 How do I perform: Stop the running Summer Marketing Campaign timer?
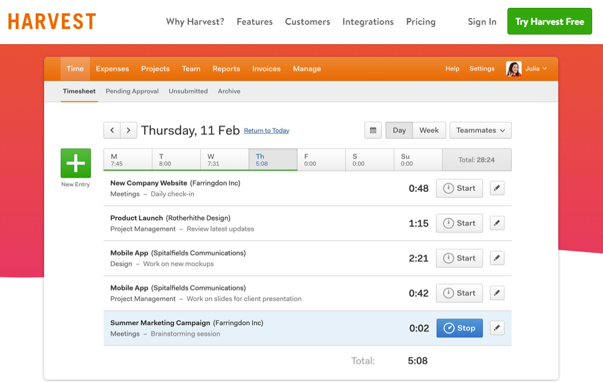point(459,328)
